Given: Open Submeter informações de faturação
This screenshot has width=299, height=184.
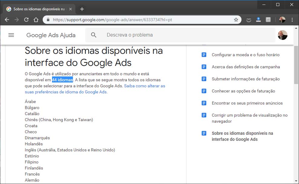Looking at the screenshot, I should coord(246,79).
